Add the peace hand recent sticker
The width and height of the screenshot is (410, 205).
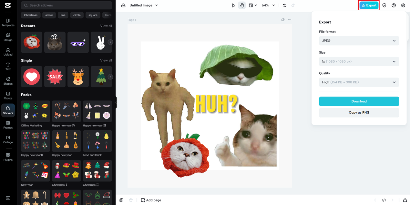click(100, 42)
